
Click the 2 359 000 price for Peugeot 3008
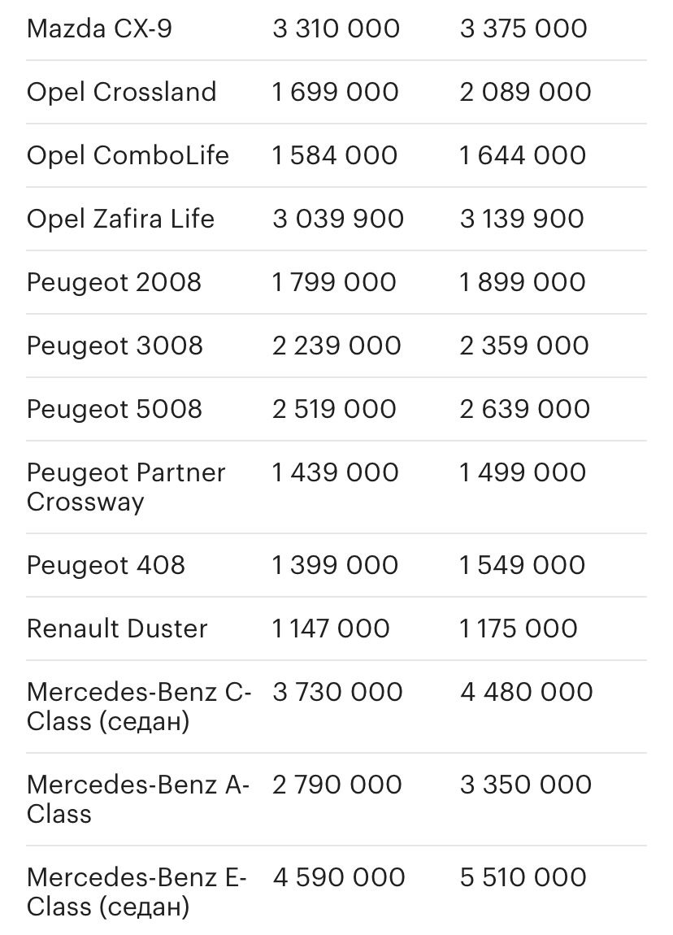click(x=524, y=346)
